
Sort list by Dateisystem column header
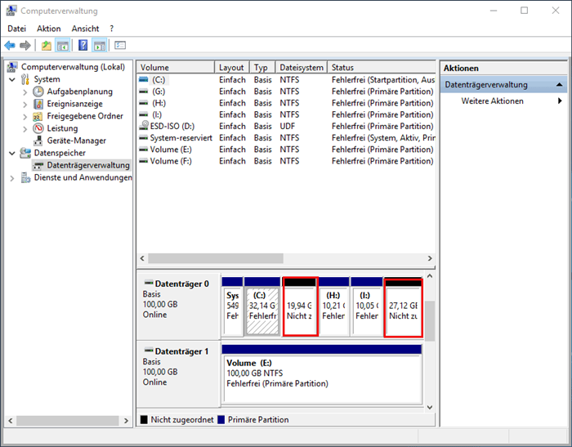click(301, 67)
